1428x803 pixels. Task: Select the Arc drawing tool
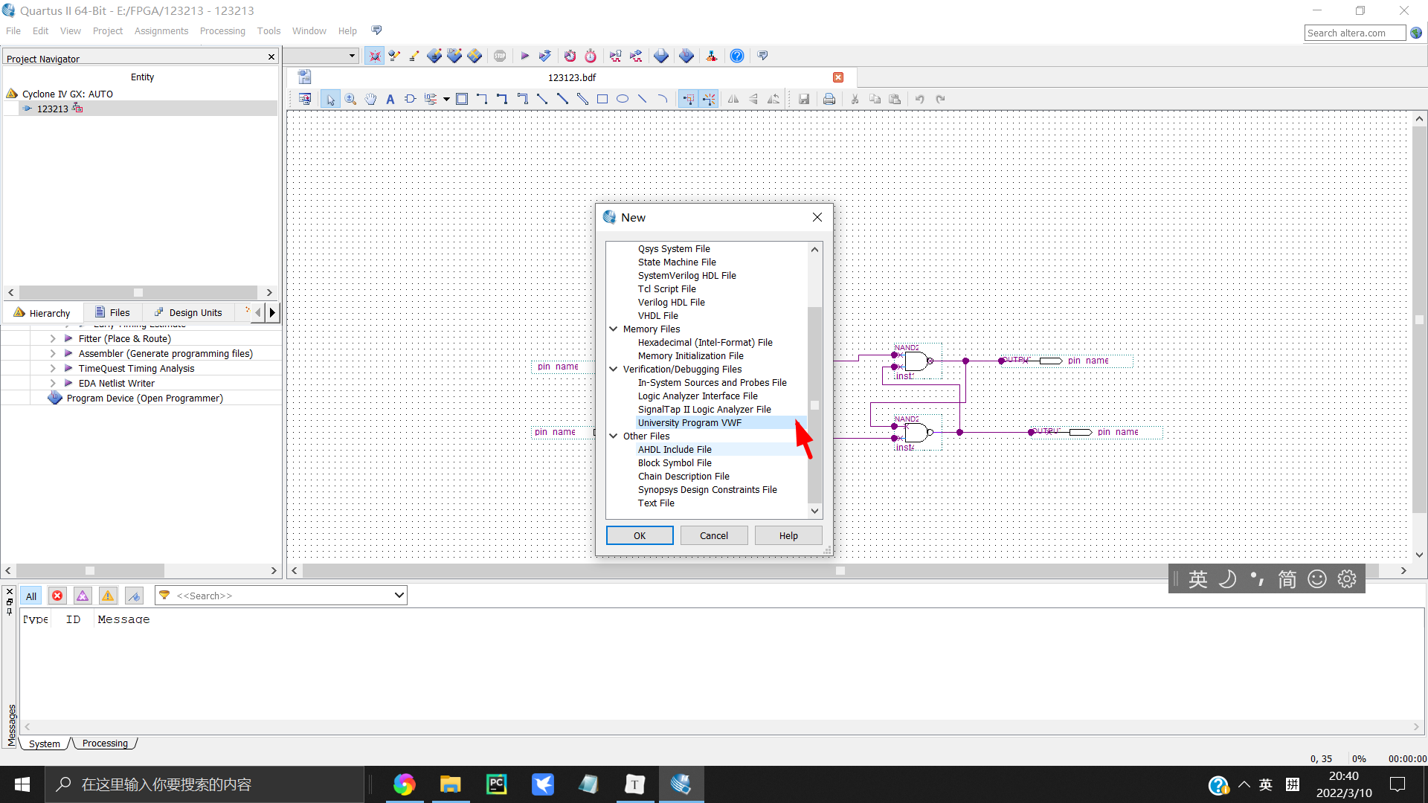click(663, 100)
